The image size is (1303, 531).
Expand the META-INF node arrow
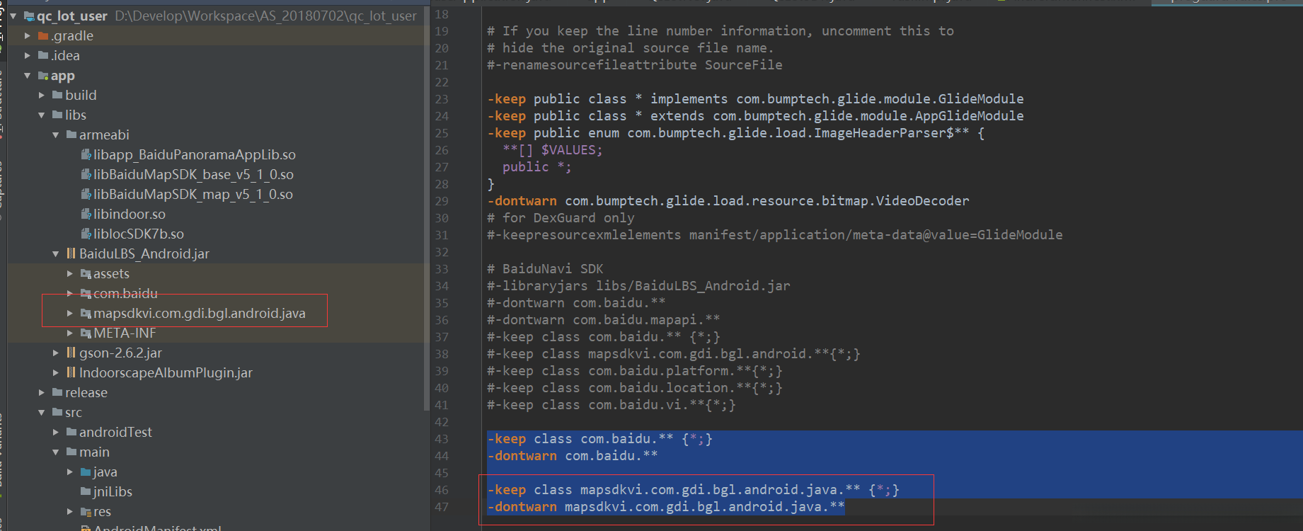click(70, 333)
